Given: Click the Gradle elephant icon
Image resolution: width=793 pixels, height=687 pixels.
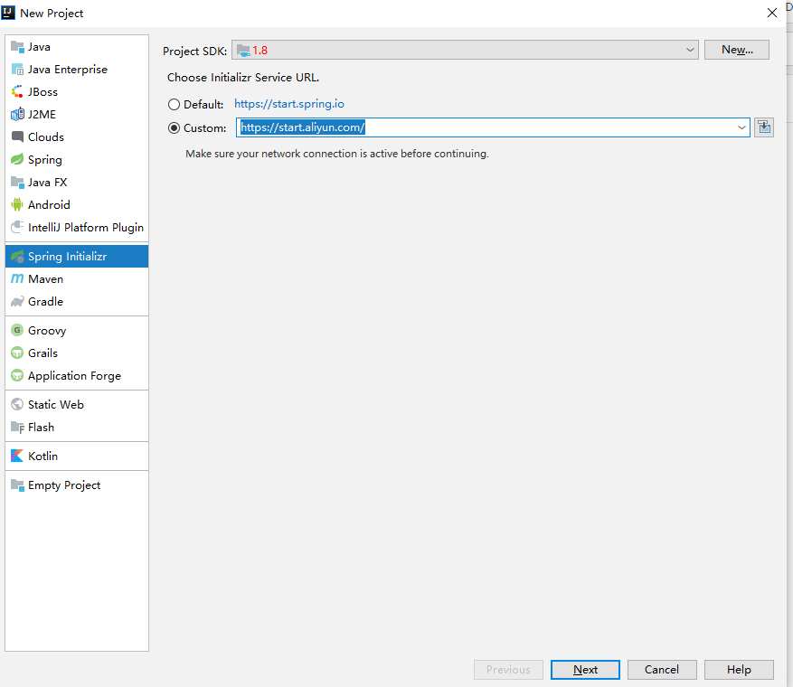Looking at the screenshot, I should (x=17, y=302).
